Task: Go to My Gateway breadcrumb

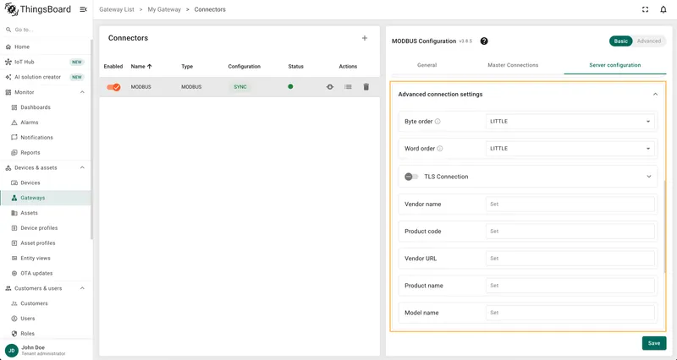Action: (164, 9)
